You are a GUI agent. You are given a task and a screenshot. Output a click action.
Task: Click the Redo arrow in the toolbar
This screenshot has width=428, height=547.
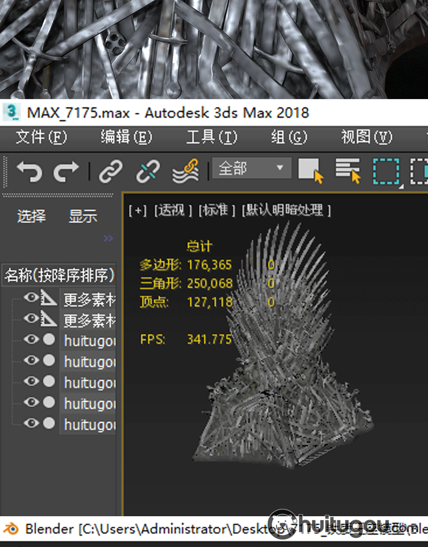(x=66, y=170)
